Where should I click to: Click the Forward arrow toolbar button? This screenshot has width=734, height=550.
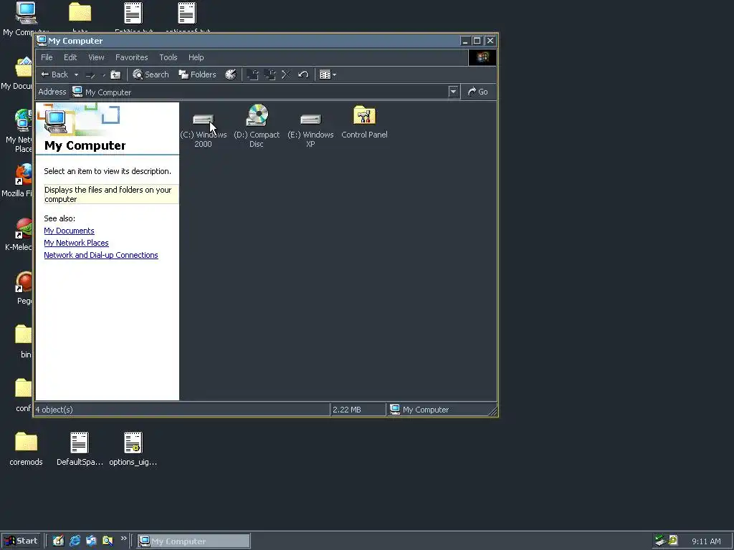91,74
